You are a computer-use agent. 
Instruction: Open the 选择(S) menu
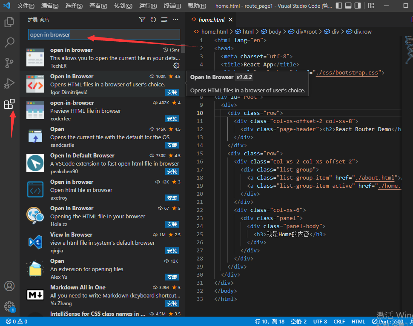pyautogui.click(x=74, y=6)
